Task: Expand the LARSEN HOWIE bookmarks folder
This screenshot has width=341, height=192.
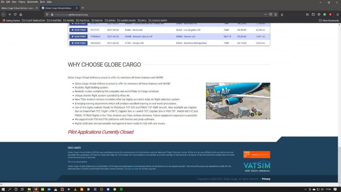Action: (127, 20)
